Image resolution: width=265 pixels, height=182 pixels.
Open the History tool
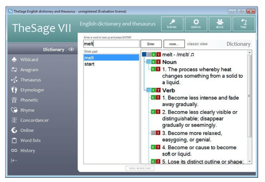(x=23, y=150)
